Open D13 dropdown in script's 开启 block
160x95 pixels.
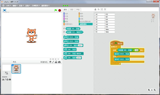tap(122, 54)
